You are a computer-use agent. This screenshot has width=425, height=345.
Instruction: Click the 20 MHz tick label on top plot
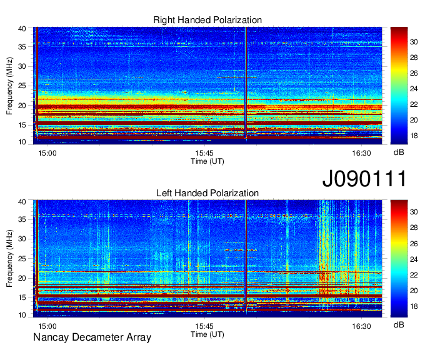point(22,106)
